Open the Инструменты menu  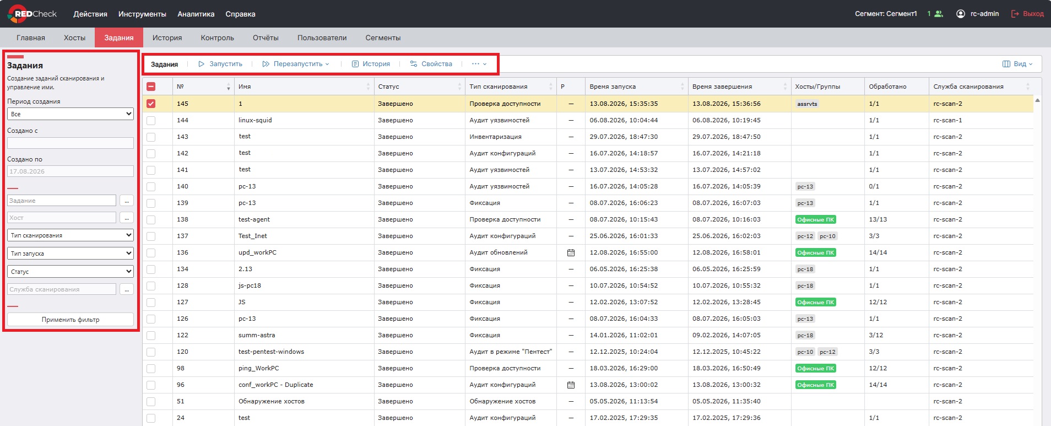coord(142,14)
